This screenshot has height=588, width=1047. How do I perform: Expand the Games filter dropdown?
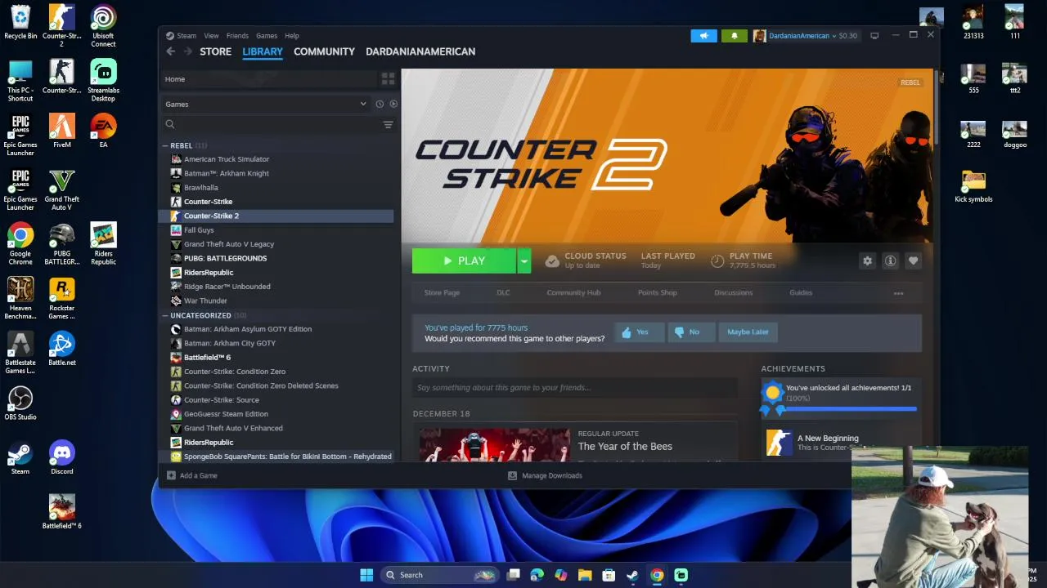coord(363,104)
